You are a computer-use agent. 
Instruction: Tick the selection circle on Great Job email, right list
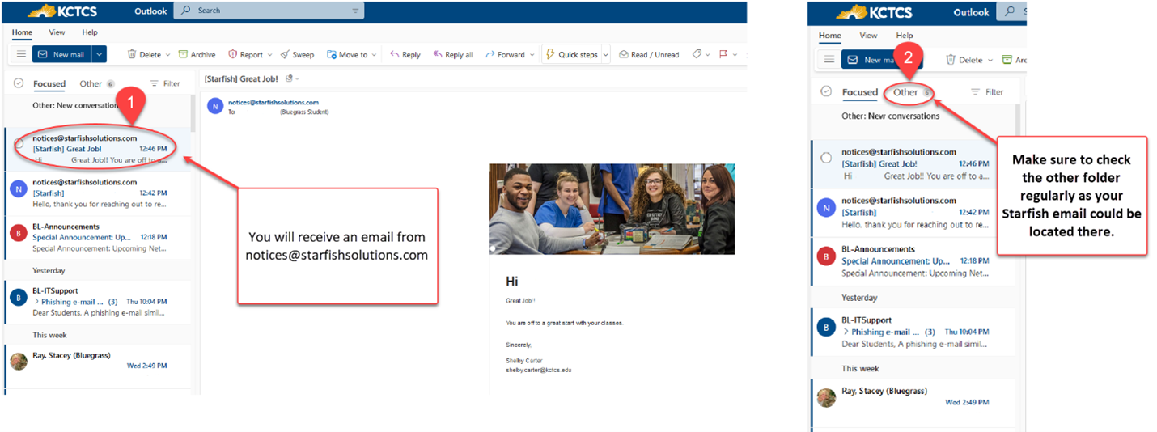point(826,158)
